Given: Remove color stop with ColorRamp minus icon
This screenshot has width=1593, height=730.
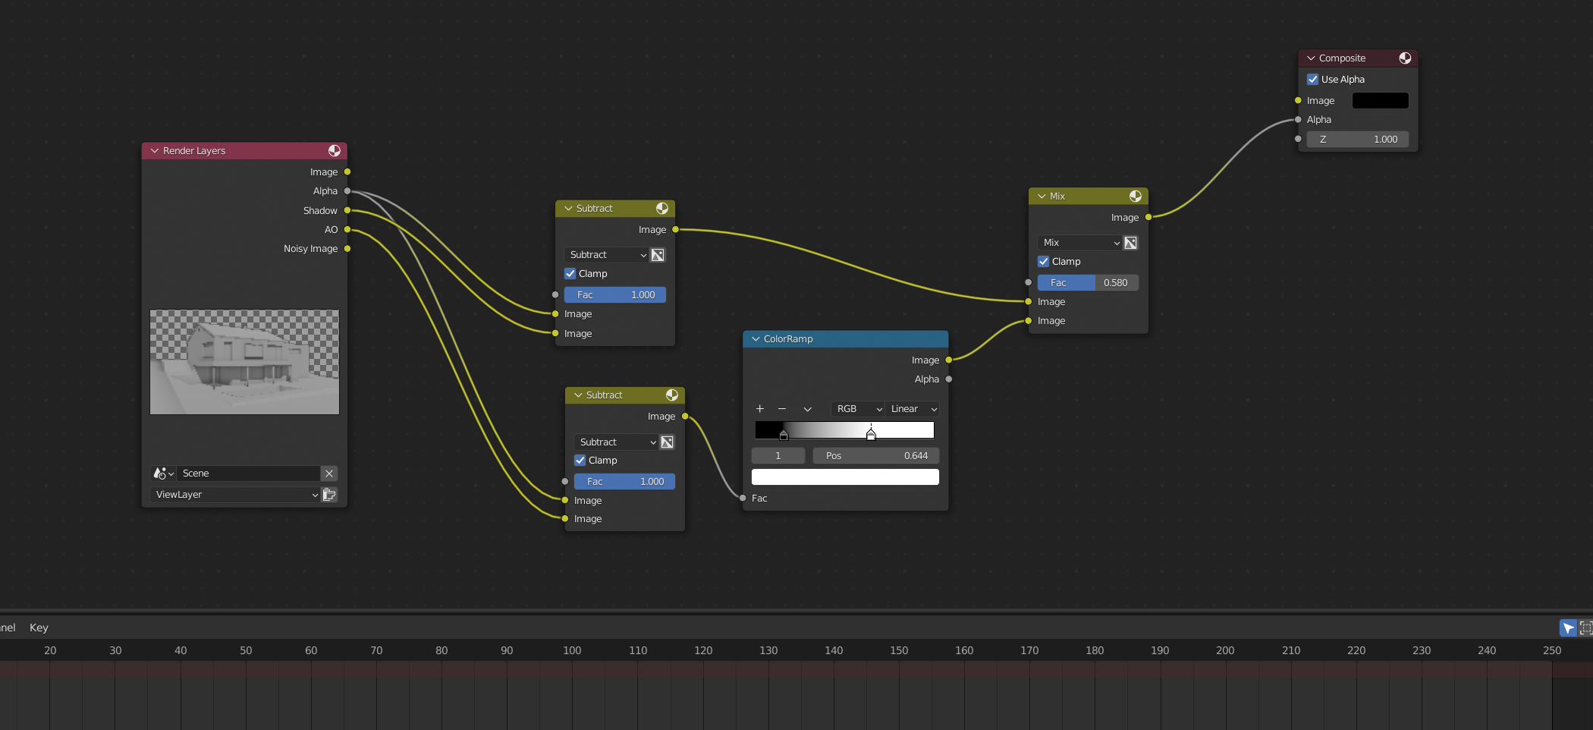Looking at the screenshot, I should [782, 409].
